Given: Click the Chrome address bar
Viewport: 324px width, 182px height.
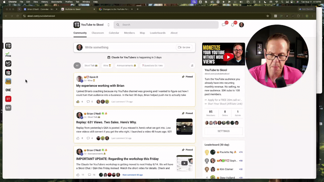Looking at the screenshot, I should click(x=145, y=16).
